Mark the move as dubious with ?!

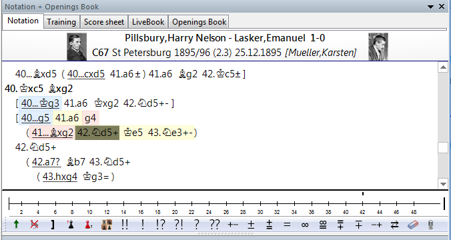pyautogui.click(x=178, y=224)
